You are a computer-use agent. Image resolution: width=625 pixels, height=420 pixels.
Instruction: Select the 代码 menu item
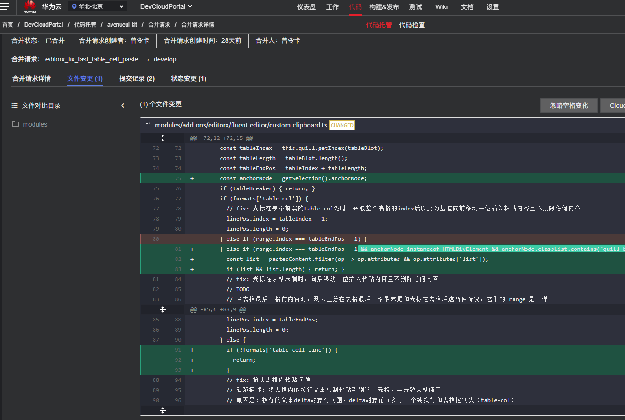(355, 7)
